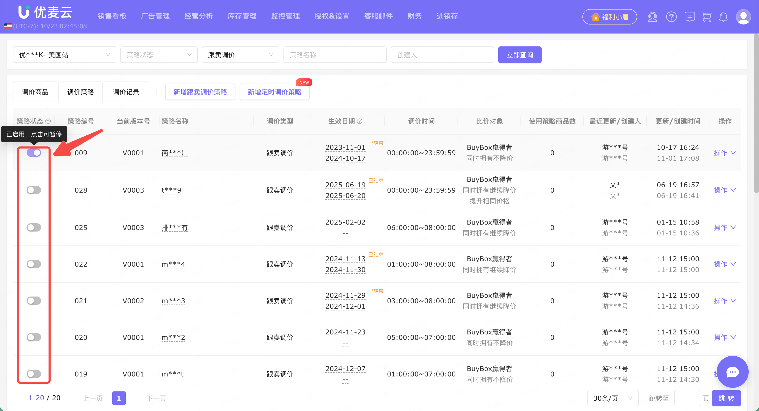Enable strategy 028 status switch
Viewport: 759px width, 411px height.
(34, 190)
